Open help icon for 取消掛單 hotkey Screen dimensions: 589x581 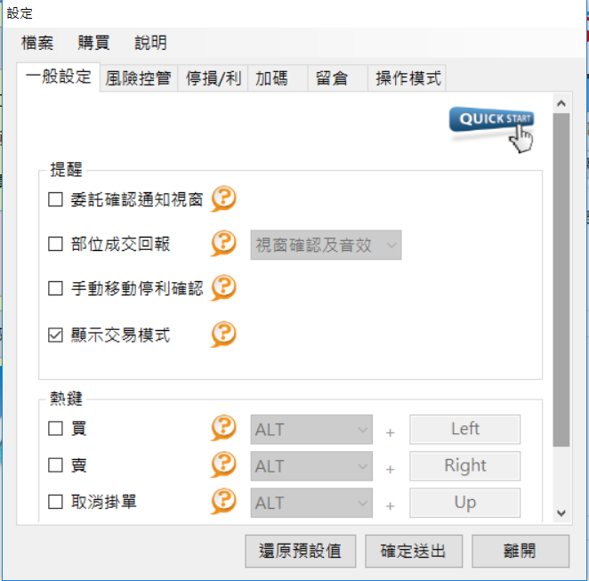point(223,501)
